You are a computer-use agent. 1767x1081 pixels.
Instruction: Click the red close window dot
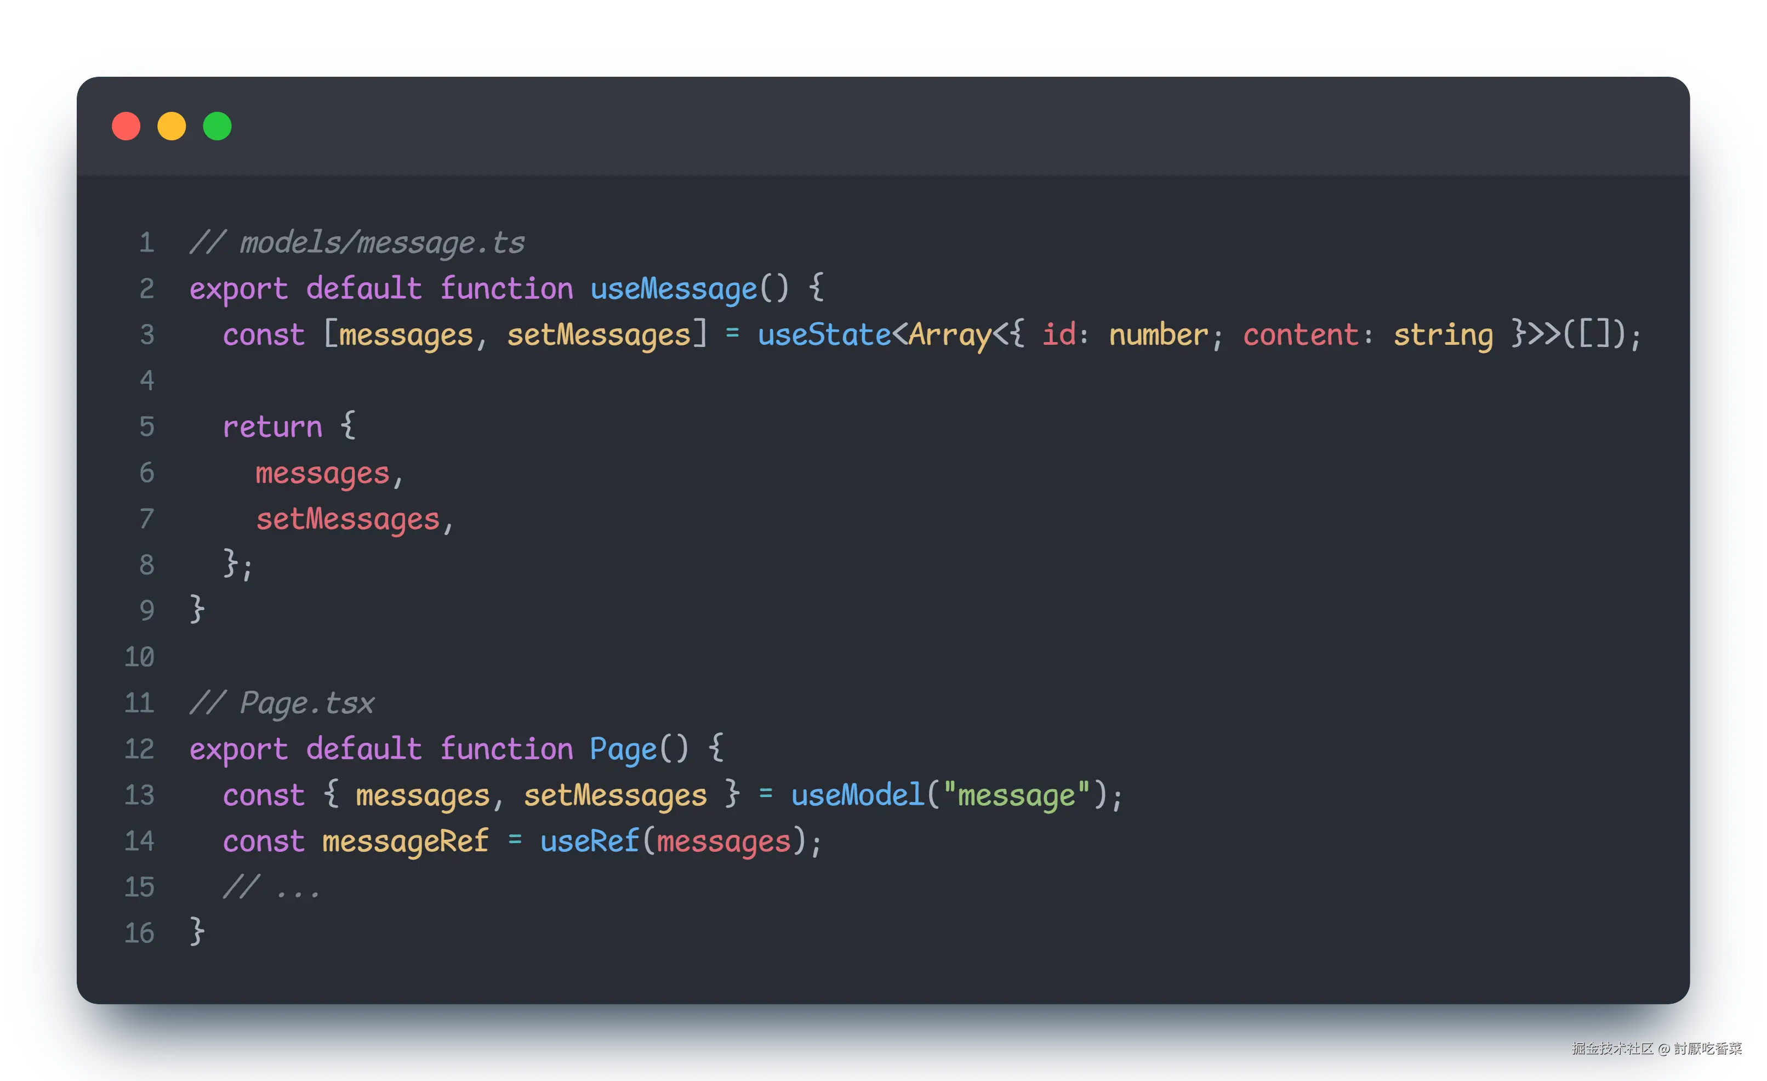[x=126, y=126]
